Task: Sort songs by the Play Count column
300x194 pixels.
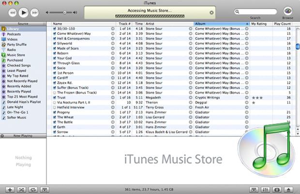Action: [282, 24]
